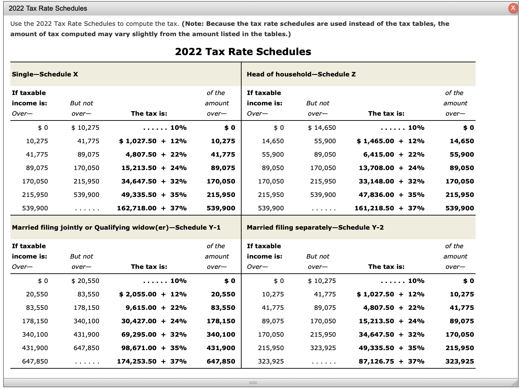Click the dialog title bar text '2022 Tax Rate Schedules'
The height and width of the screenshot is (389, 519).
click(48, 8)
